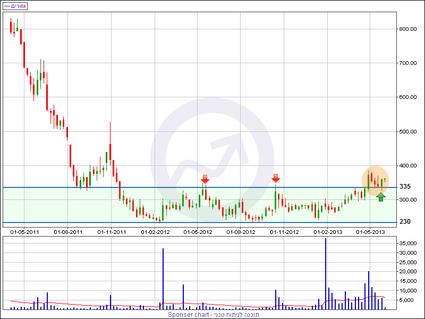Click the orange highlighted circle on recent candles
The image size is (425, 319).
click(x=376, y=181)
